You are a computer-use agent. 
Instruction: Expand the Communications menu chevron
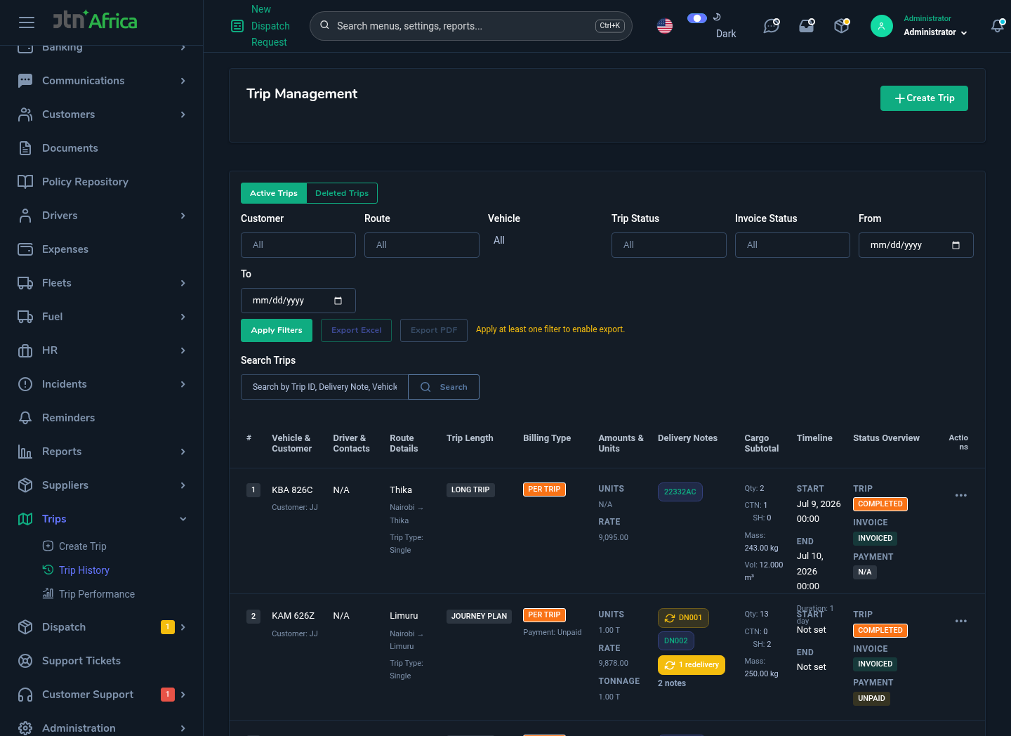point(183,81)
